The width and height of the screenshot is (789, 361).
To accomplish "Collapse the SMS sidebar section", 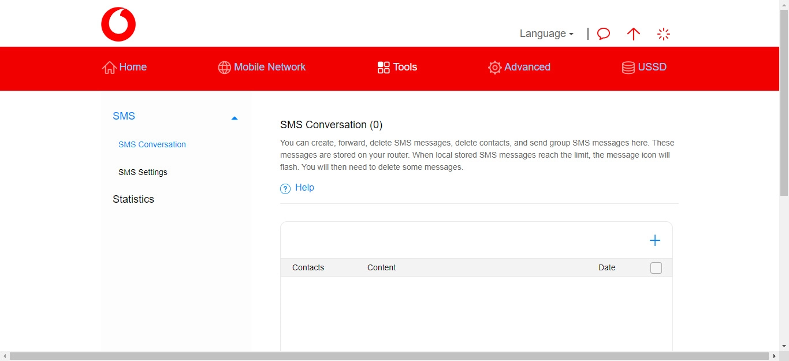I will point(234,118).
